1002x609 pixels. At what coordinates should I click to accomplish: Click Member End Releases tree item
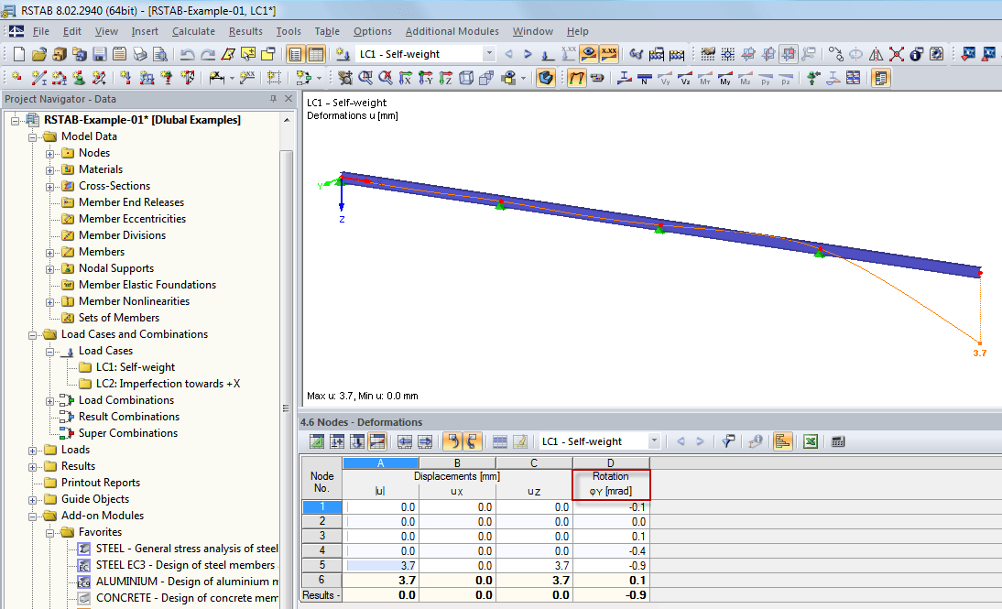(131, 202)
